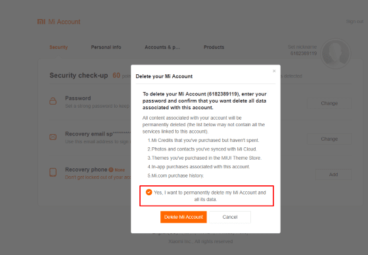Click the Set nickname link
This screenshot has height=255, width=368.
pyautogui.click(x=302, y=47)
